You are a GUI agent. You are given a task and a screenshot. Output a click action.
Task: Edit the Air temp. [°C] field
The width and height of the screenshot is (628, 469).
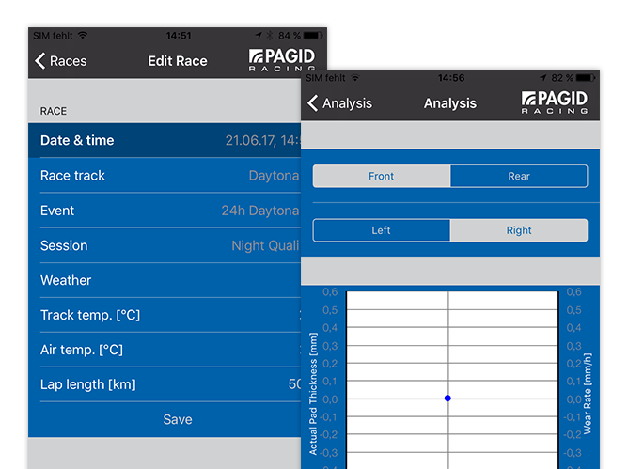(x=165, y=350)
